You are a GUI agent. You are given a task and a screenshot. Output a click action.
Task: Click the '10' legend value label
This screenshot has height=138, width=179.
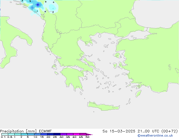click(x=35, y=137)
